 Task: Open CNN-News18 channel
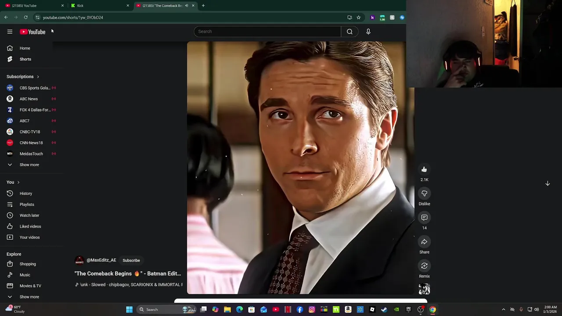tap(32, 143)
